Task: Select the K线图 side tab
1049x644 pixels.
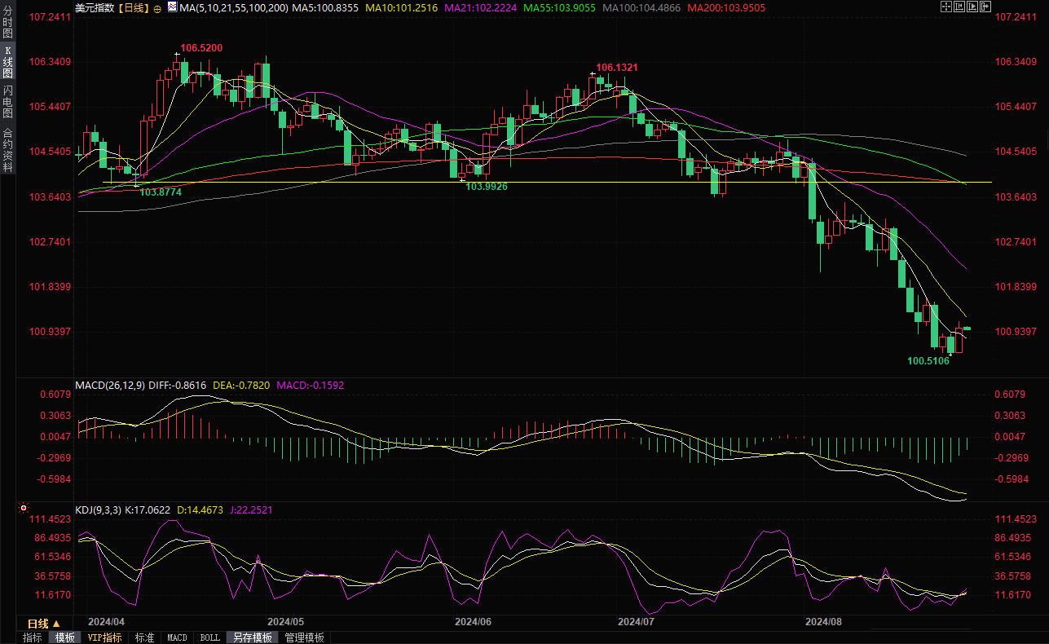Action: (7, 62)
